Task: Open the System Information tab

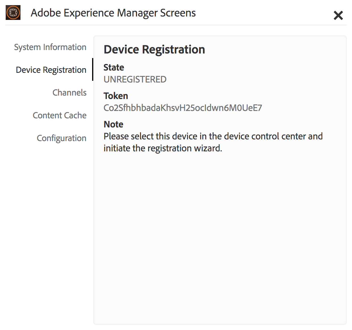Action: 50,47
